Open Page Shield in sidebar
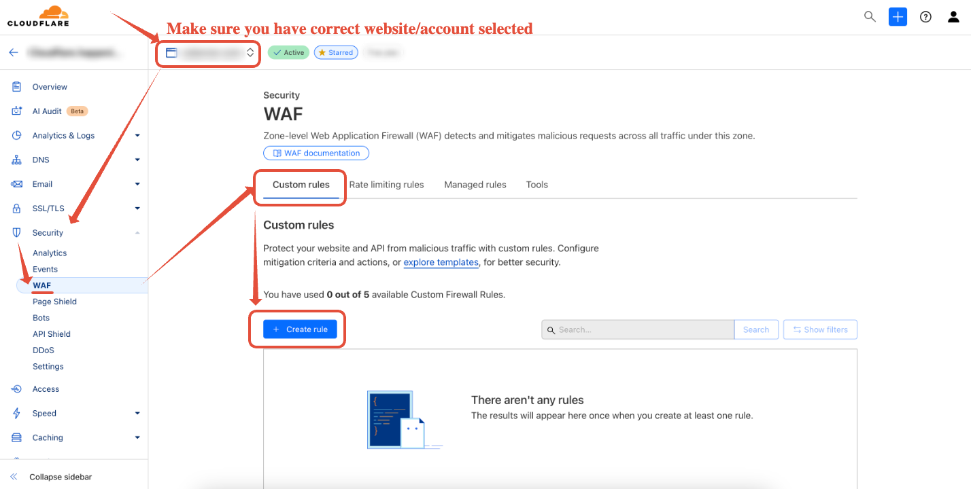The image size is (971, 489). pos(54,302)
